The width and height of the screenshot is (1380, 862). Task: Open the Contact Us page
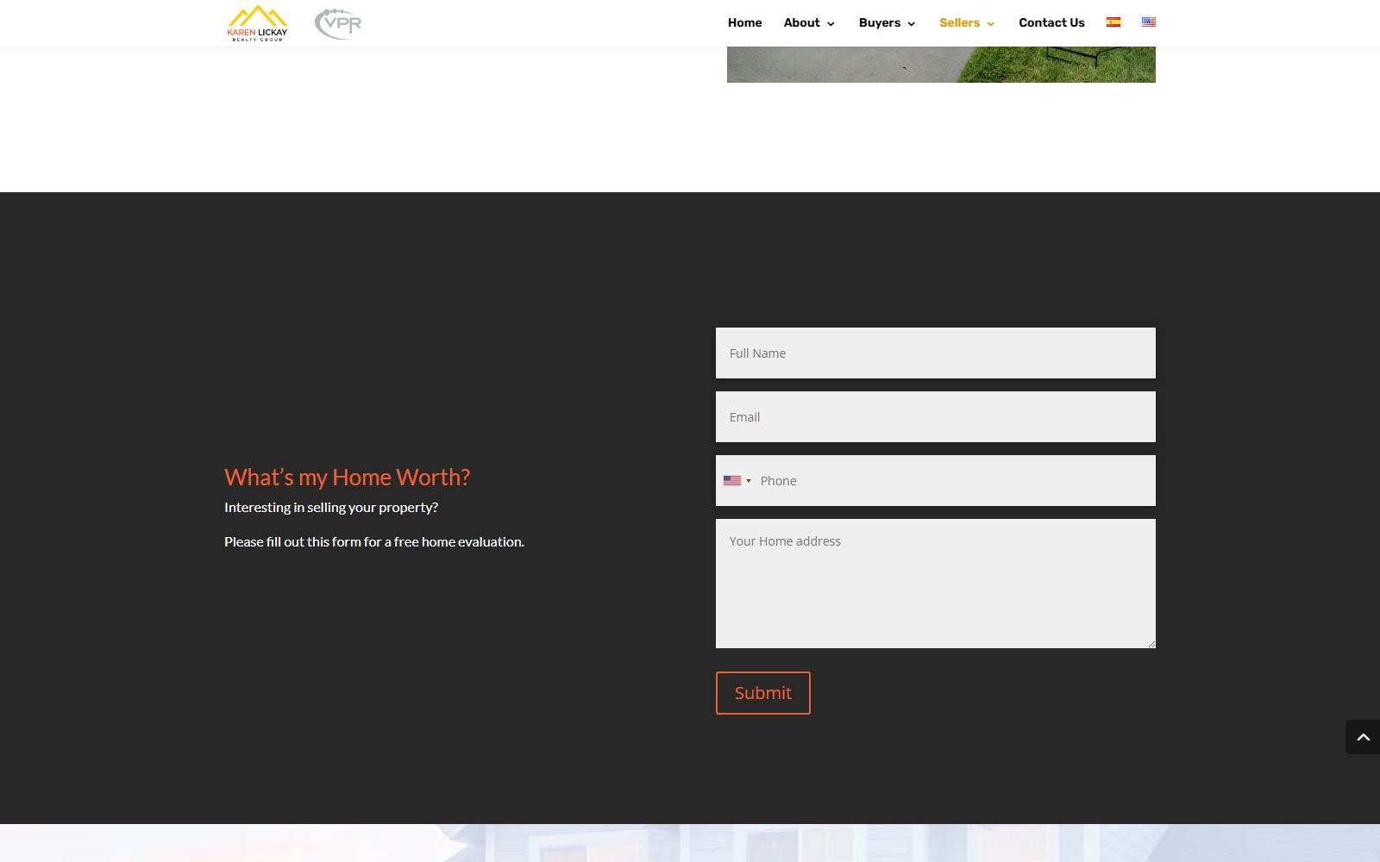click(x=1051, y=23)
